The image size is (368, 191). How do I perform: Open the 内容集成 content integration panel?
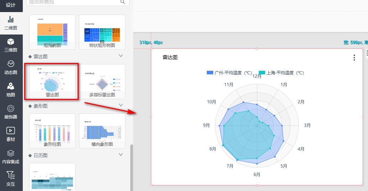pos(11,156)
